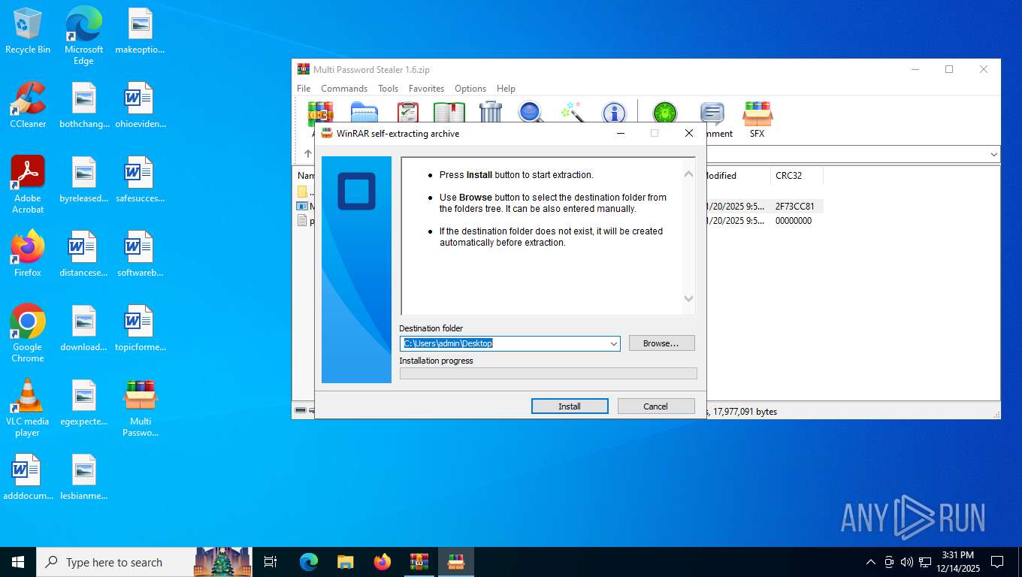This screenshot has width=1022, height=577.
Task: Click the Test archive clipboard icon
Action: click(407, 113)
